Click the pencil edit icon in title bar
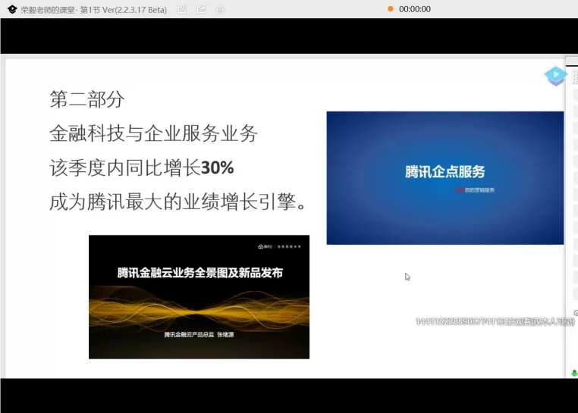 pyautogui.click(x=182, y=10)
